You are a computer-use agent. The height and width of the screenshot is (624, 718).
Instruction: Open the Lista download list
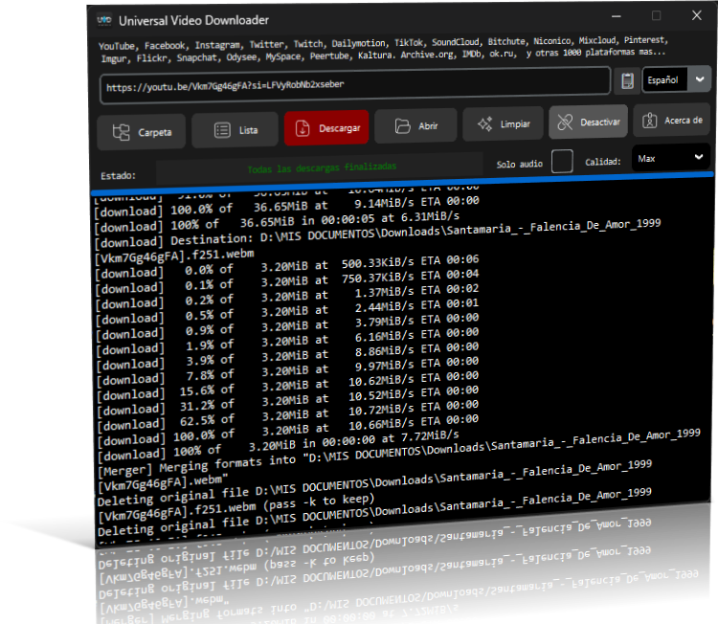click(235, 130)
